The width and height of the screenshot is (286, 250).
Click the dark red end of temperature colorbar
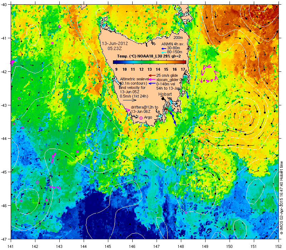[184, 62]
